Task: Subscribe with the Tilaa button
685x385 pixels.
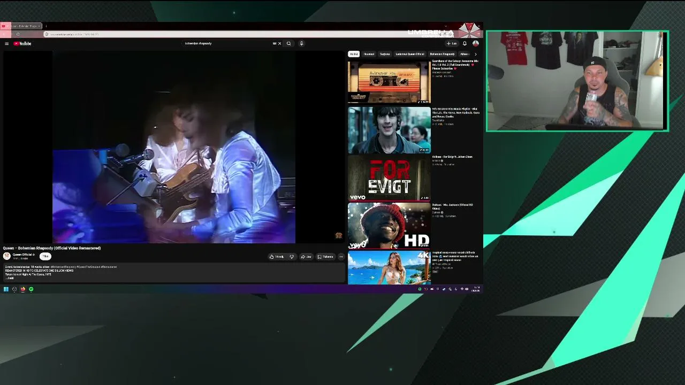Action: [x=45, y=256]
